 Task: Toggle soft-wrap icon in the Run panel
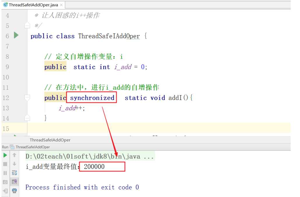coord(14,173)
